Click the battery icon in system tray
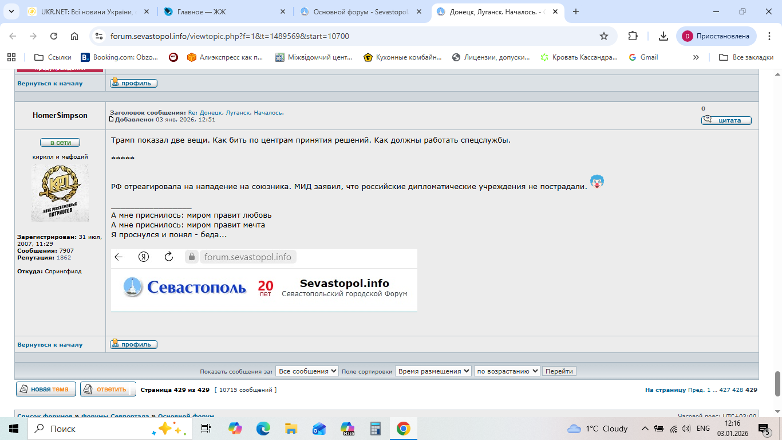 (x=659, y=429)
